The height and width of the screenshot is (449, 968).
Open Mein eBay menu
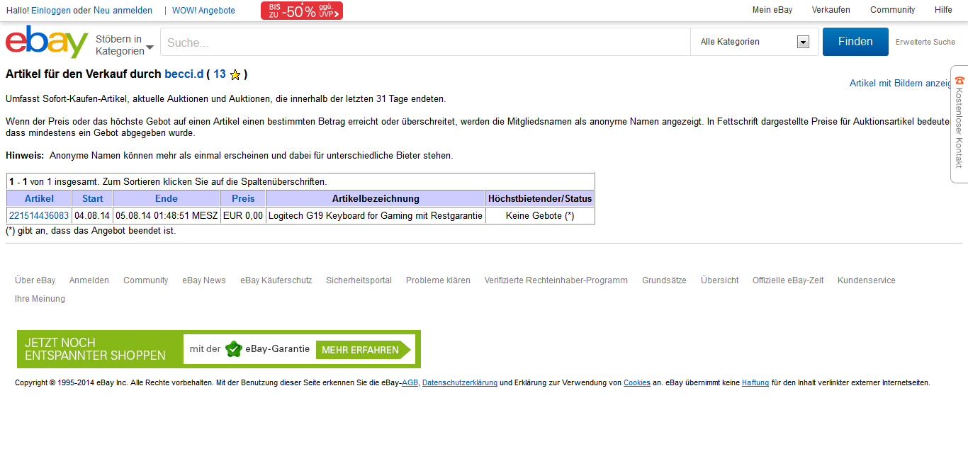point(772,10)
